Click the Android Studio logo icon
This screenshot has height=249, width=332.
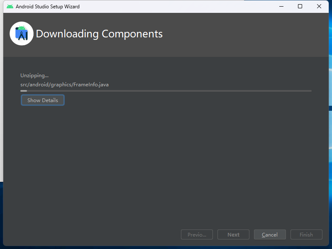[22, 34]
